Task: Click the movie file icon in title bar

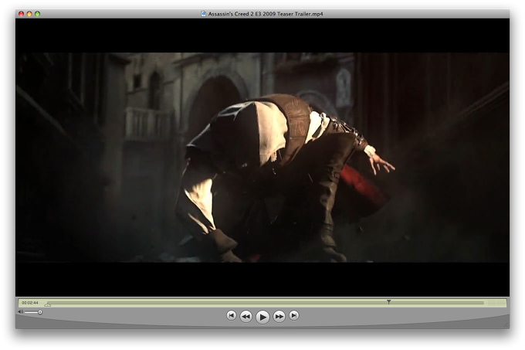Action: click(203, 14)
